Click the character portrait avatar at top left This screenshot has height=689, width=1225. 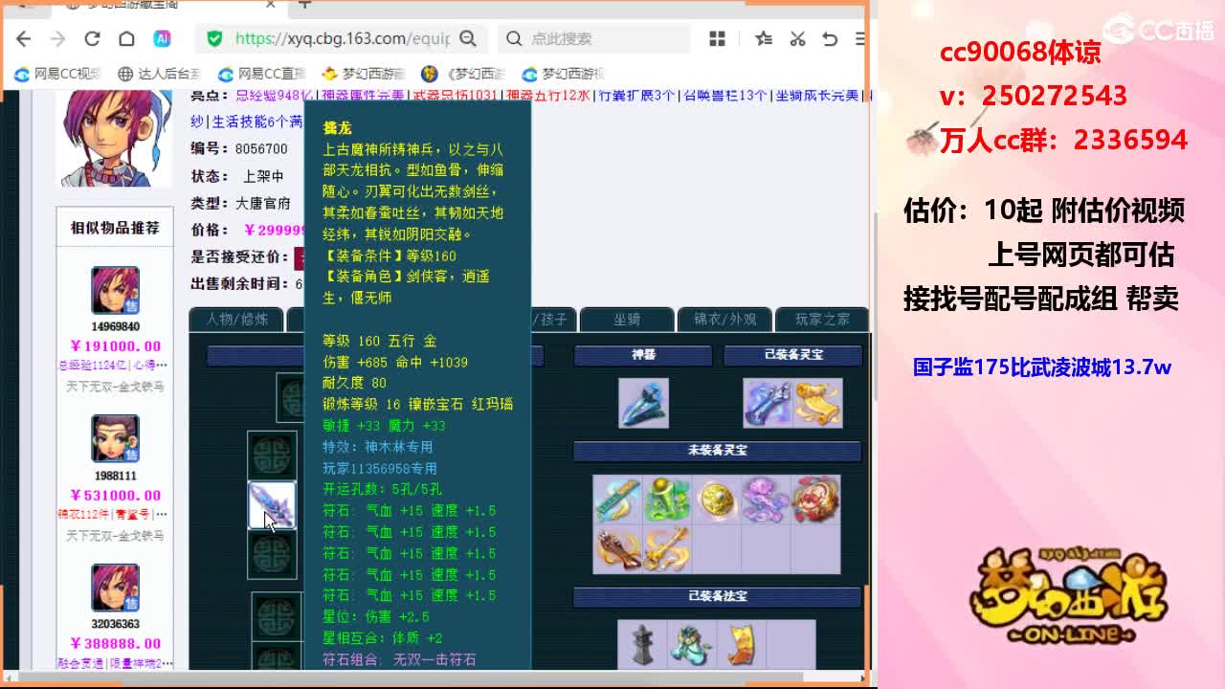pos(115,139)
